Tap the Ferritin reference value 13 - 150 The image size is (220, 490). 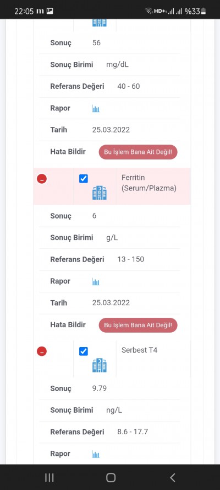(130, 259)
